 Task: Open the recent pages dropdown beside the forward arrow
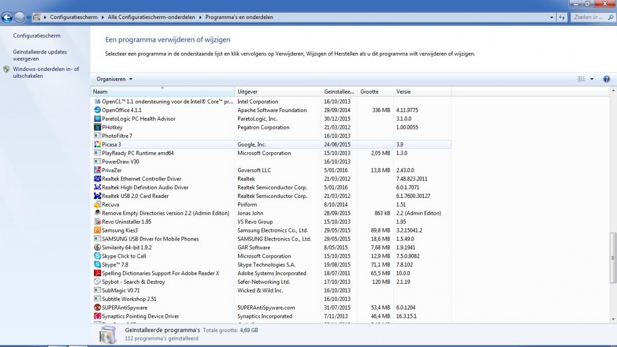click(29, 17)
